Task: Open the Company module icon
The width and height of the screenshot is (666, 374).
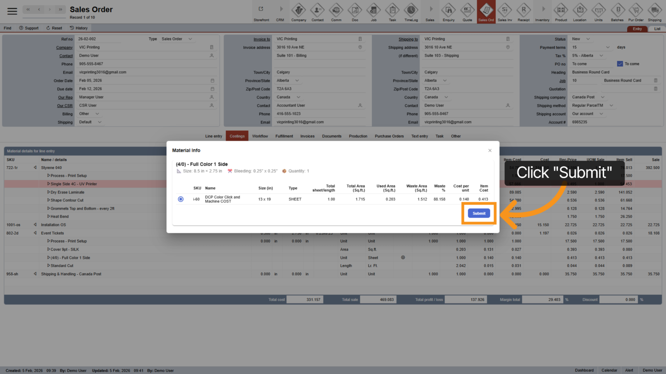Action: pyautogui.click(x=299, y=12)
